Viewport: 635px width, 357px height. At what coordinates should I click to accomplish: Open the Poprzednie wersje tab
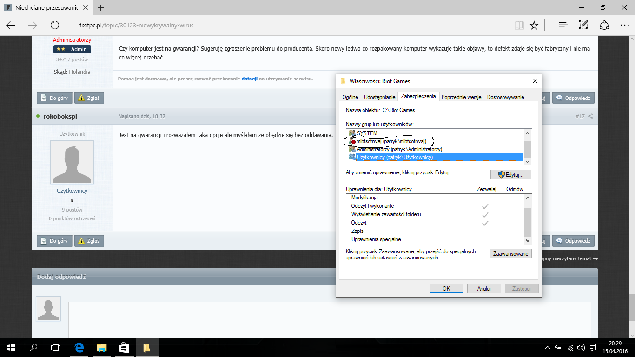click(x=462, y=97)
